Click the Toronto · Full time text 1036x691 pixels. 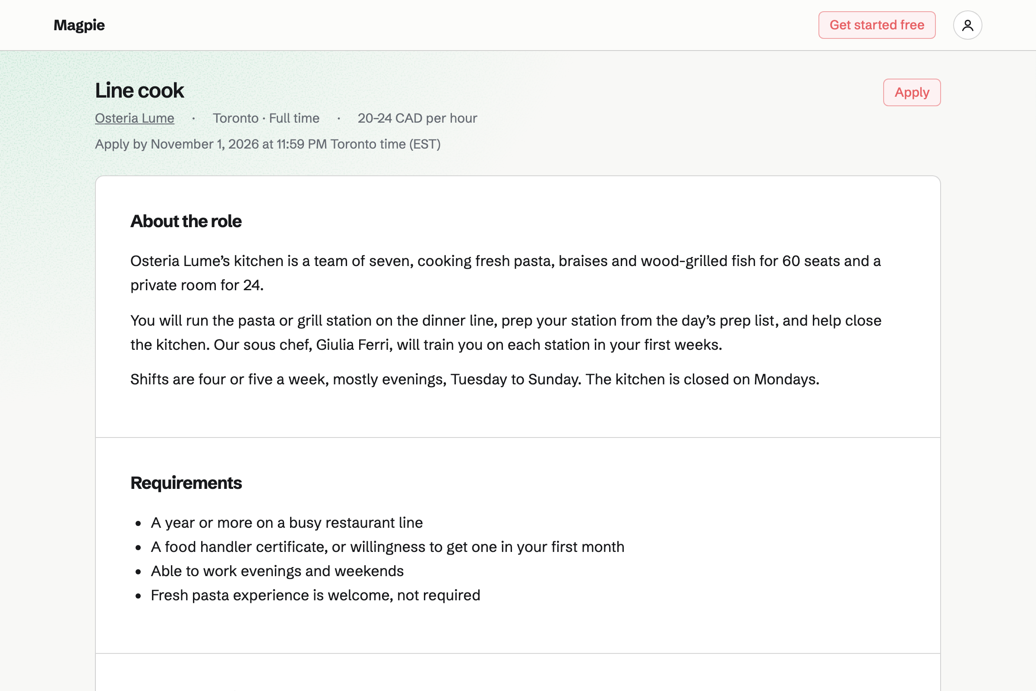pyautogui.click(x=266, y=118)
